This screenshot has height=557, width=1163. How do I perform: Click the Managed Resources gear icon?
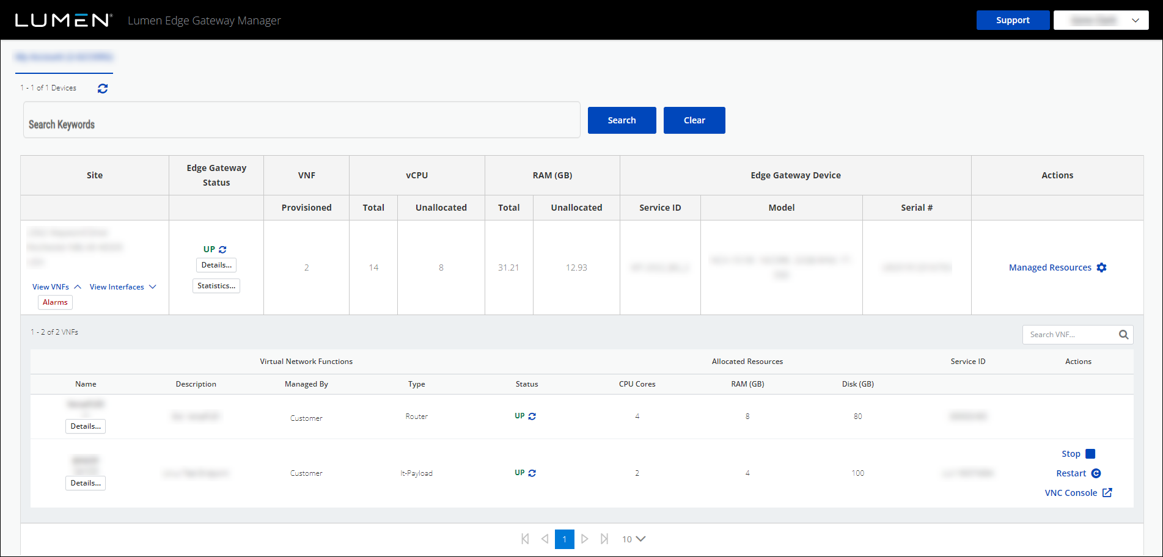pos(1102,267)
